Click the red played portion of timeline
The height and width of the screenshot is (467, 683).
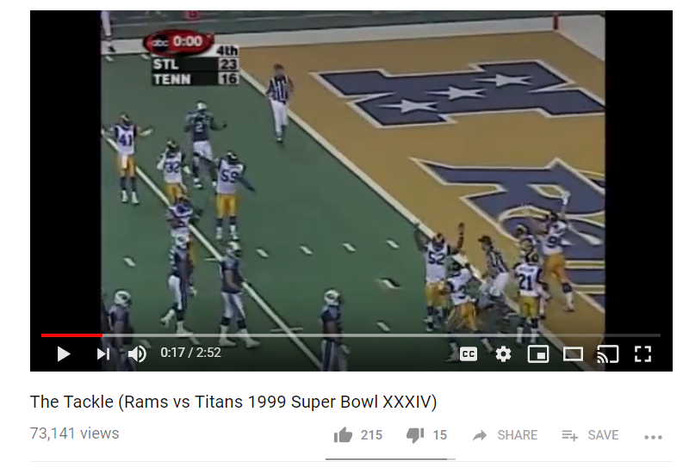pos(71,335)
